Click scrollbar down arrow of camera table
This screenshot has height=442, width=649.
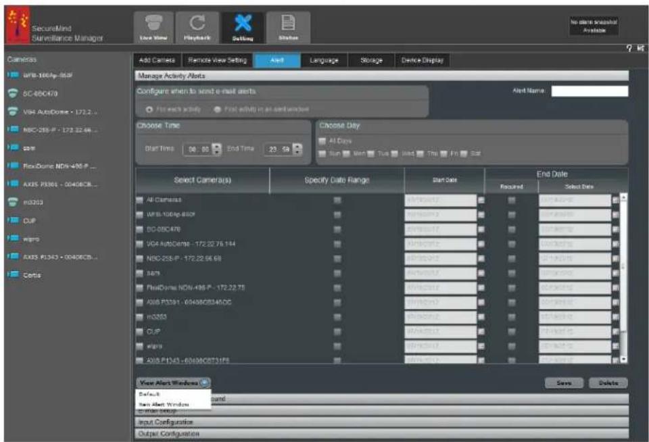pyautogui.click(x=623, y=360)
